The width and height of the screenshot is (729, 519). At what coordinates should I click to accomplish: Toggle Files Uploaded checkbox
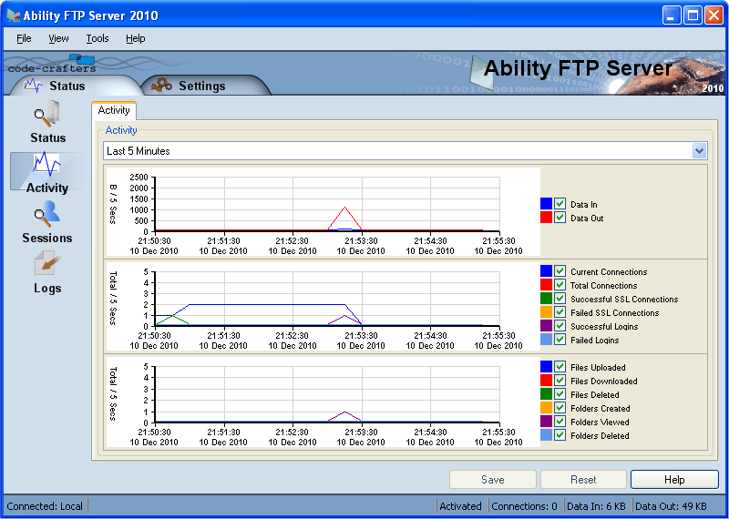tap(560, 367)
